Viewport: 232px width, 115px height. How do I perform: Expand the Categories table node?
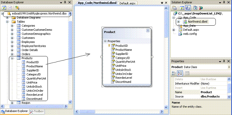click(12, 26)
